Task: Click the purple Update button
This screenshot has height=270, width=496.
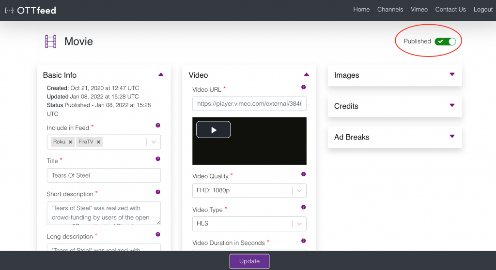Action: tap(249, 261)
